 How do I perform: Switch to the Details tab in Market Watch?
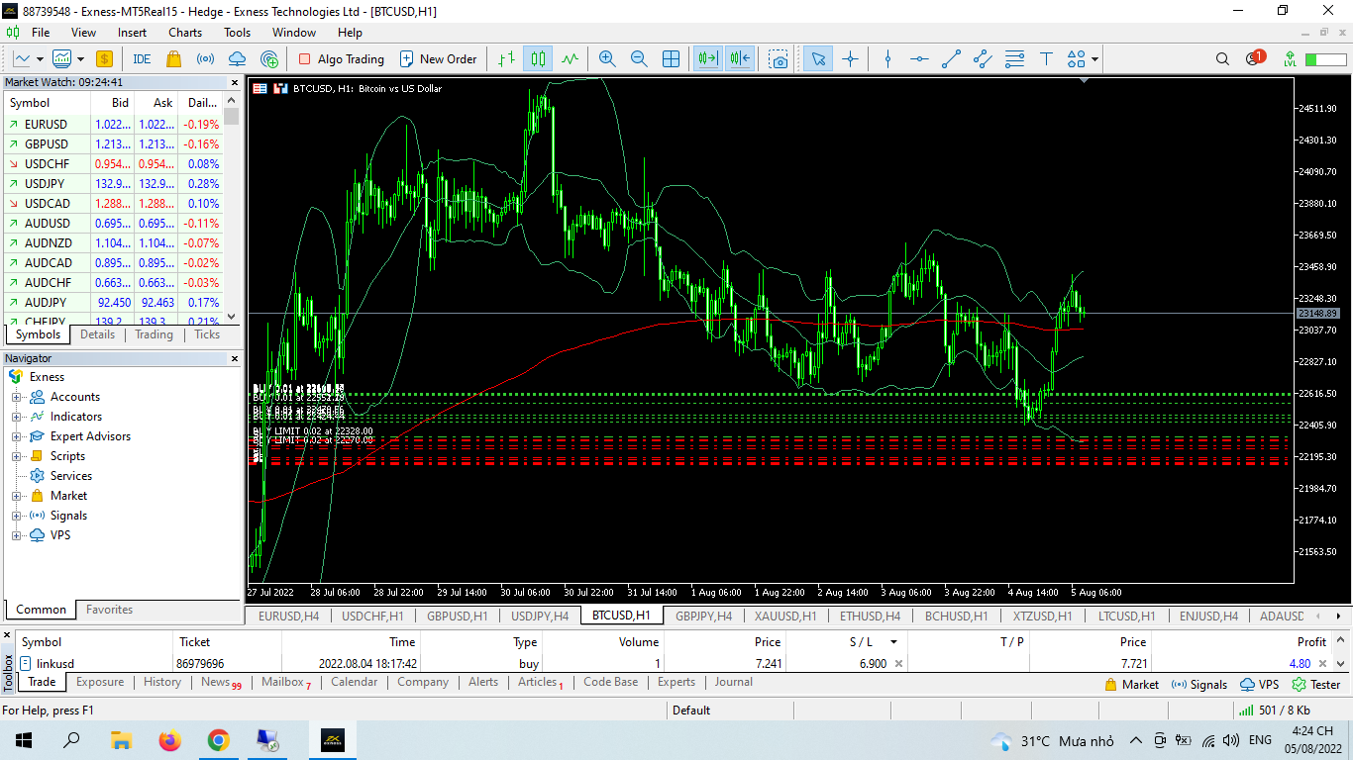[x=97, y=334]
